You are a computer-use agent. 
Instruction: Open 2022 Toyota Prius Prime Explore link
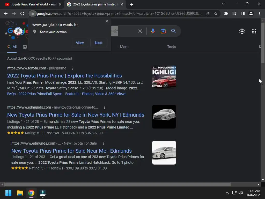pyautogui.click(x=64, y=76)
